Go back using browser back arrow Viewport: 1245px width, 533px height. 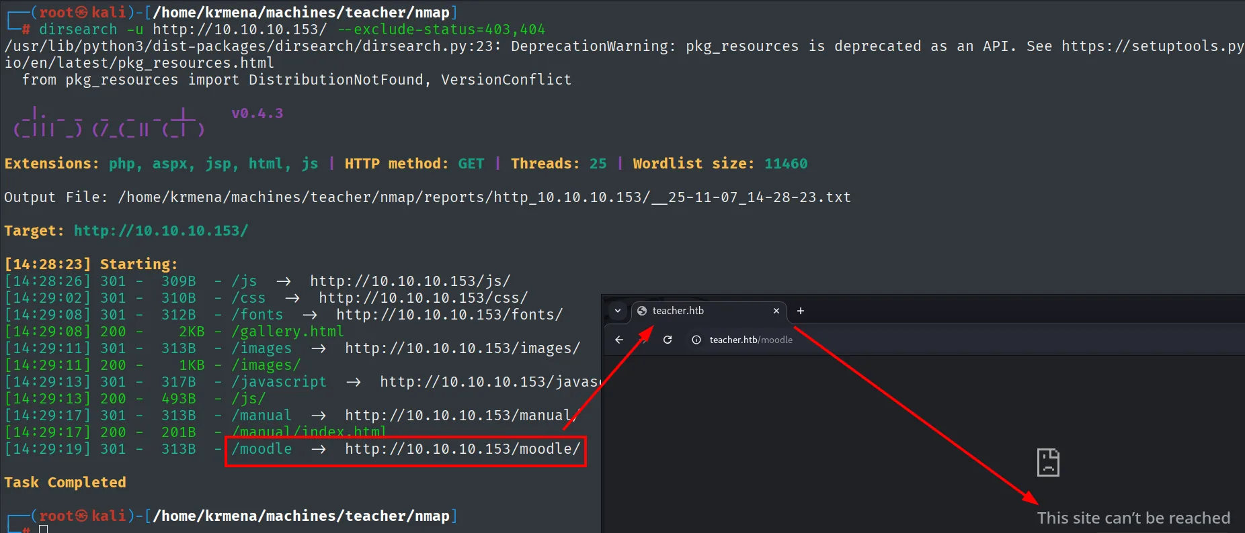pos(619,340)
